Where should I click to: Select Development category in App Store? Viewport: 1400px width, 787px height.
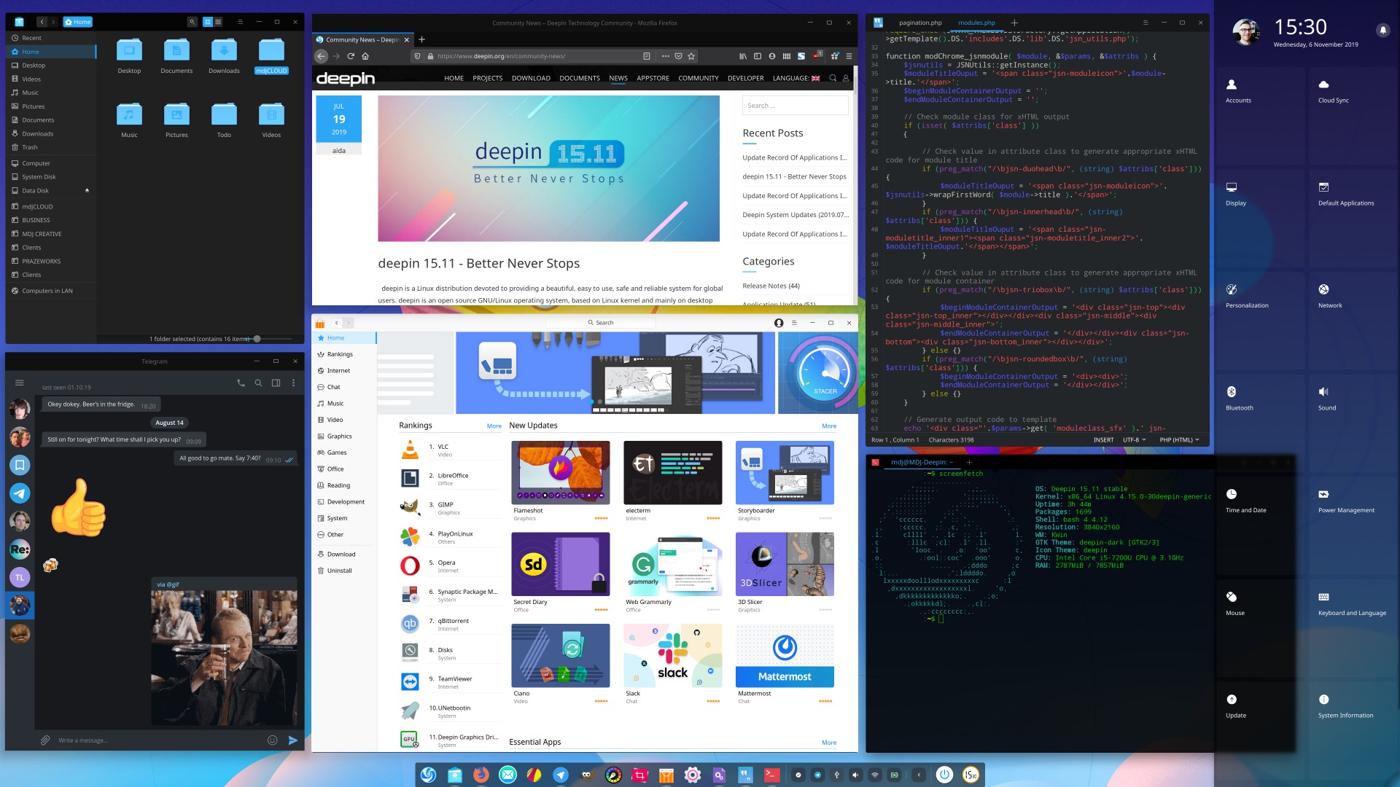point(346,502)
